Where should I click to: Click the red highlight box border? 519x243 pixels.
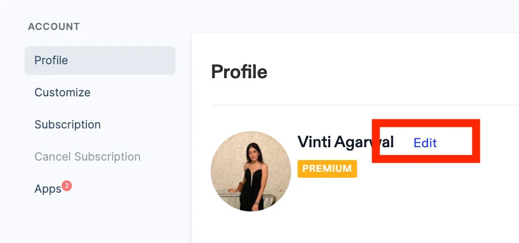[x=476, y=141]
